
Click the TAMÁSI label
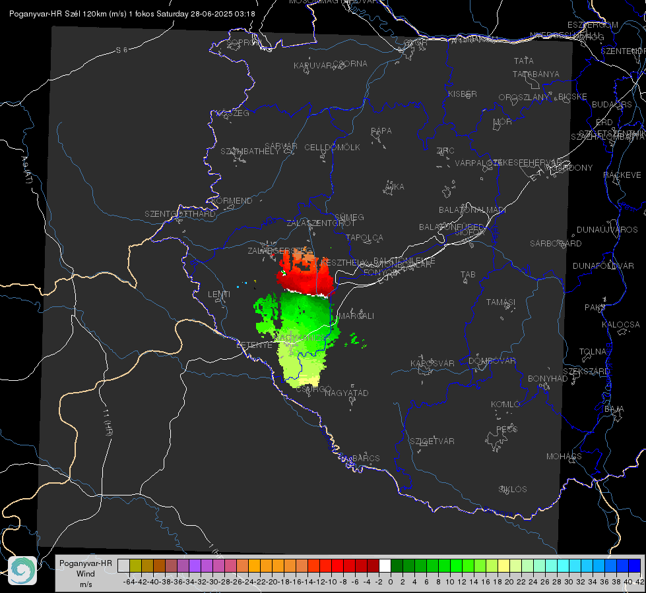pos(501,302)
